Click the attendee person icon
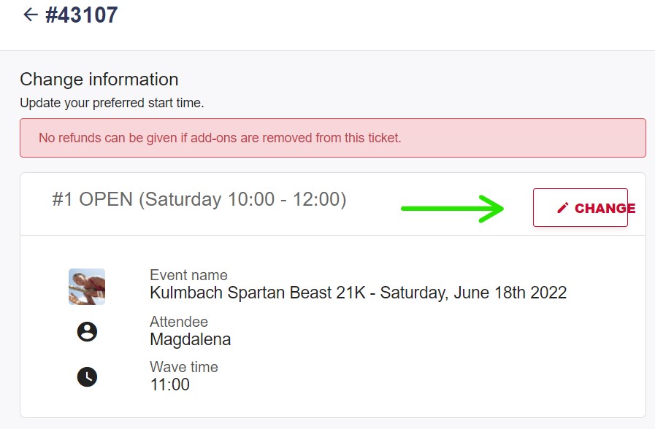Image resolution: width=655 pixels, height=429 pixels. 87,332
